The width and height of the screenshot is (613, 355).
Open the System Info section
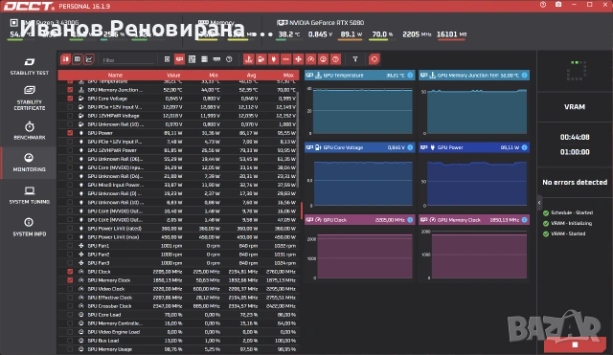pyautogui.click(x=30, y=227)
